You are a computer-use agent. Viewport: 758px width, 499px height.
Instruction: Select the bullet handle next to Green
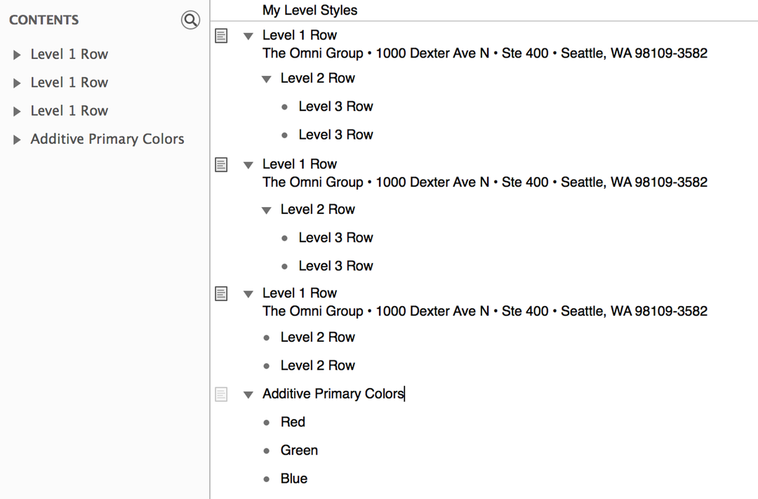click(267, 451)
